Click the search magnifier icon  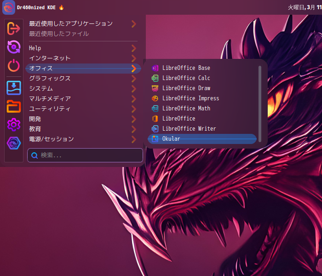point(34,155)
